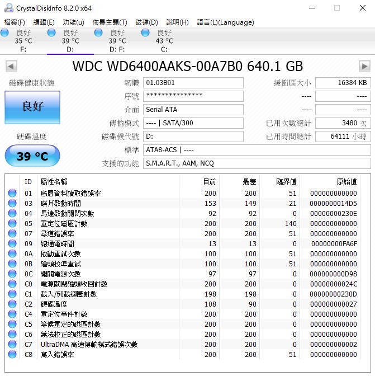The height and width of the screenshot is (376, 375).
Task: Click status orb for attribute 0A row
Action: [12, 253]
